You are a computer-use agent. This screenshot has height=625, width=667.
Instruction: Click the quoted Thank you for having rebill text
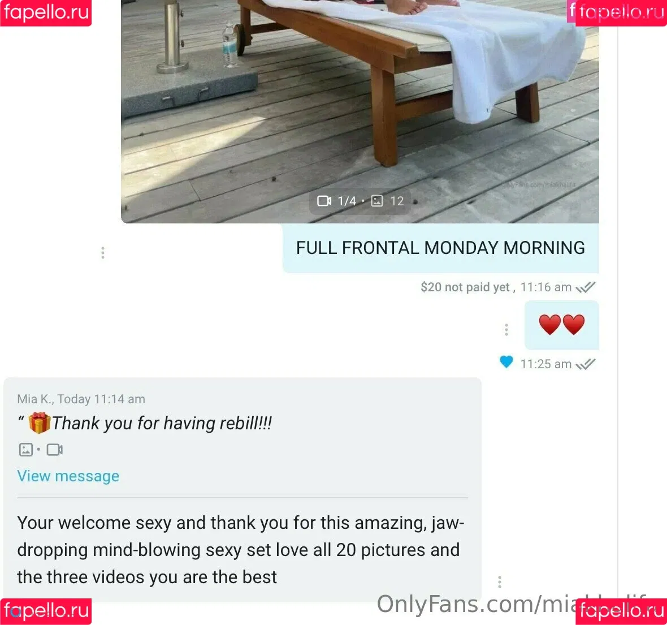pyautogui.click(x=162, y=423)
